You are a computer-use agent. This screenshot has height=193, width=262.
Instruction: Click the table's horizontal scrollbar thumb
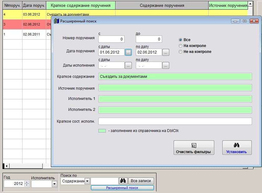coord(26,166)
